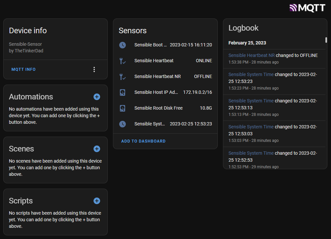This screenshot has height=239, width=331.
Task: Click the Automations heading
Action: [31, 97]
